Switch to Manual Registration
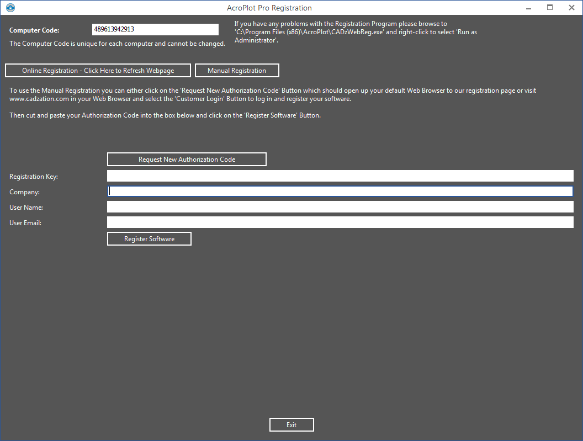This screenshot has height=441, width=583. coord(237,71)
